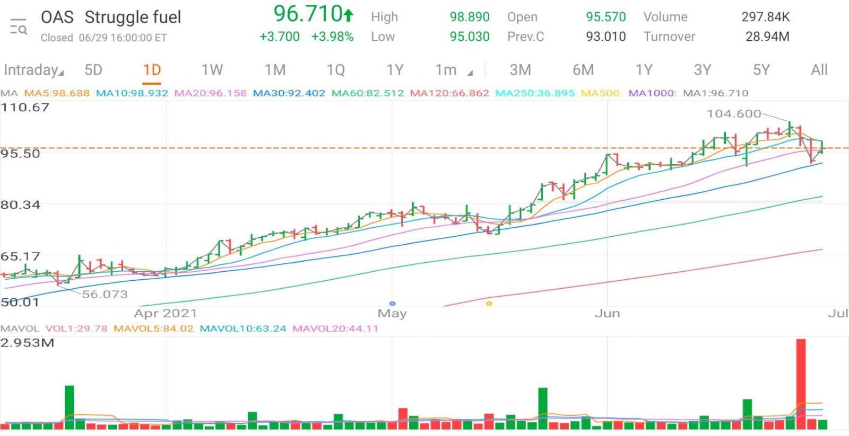This screenshot has height=436, width=849.
Task: Click the blue event marker near May
Action: click(392, 304)
